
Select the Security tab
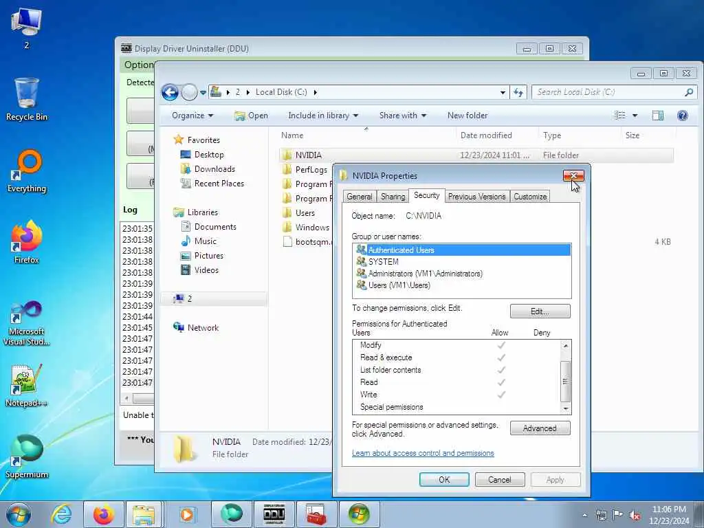coord(426,196)
